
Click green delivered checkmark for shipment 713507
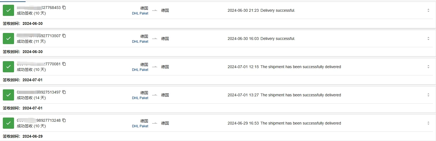coord(8,39)
